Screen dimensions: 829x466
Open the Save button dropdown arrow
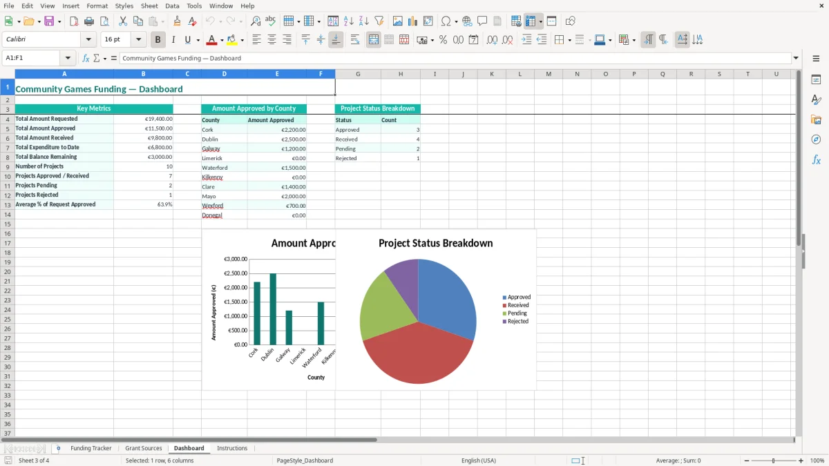(x=59, y=21)
